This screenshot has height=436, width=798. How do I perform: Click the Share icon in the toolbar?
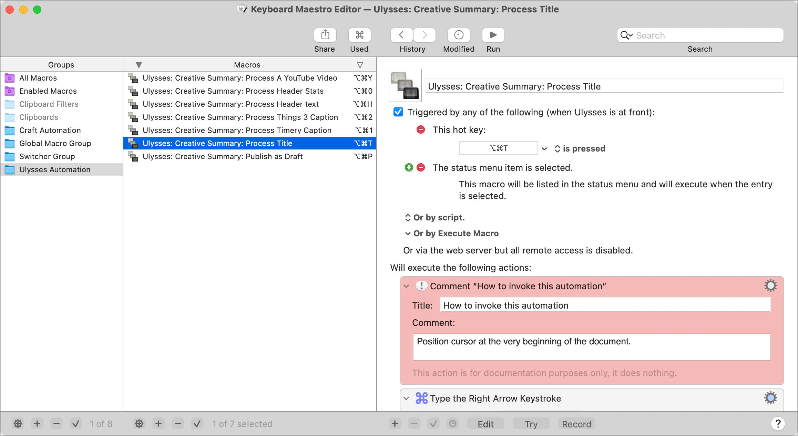tap(324, 35)
